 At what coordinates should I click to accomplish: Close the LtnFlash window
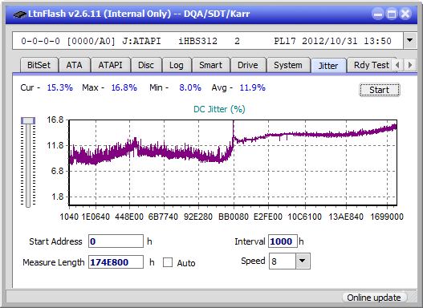tap(405, 14)
